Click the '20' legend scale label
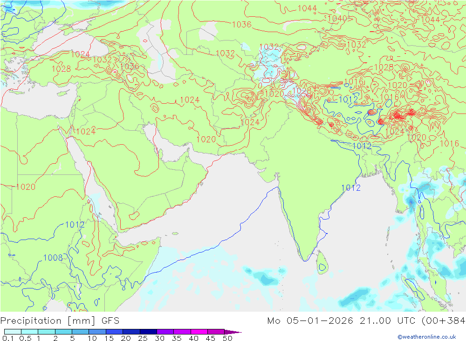This screenshot has height=341, width=466. 126,338
